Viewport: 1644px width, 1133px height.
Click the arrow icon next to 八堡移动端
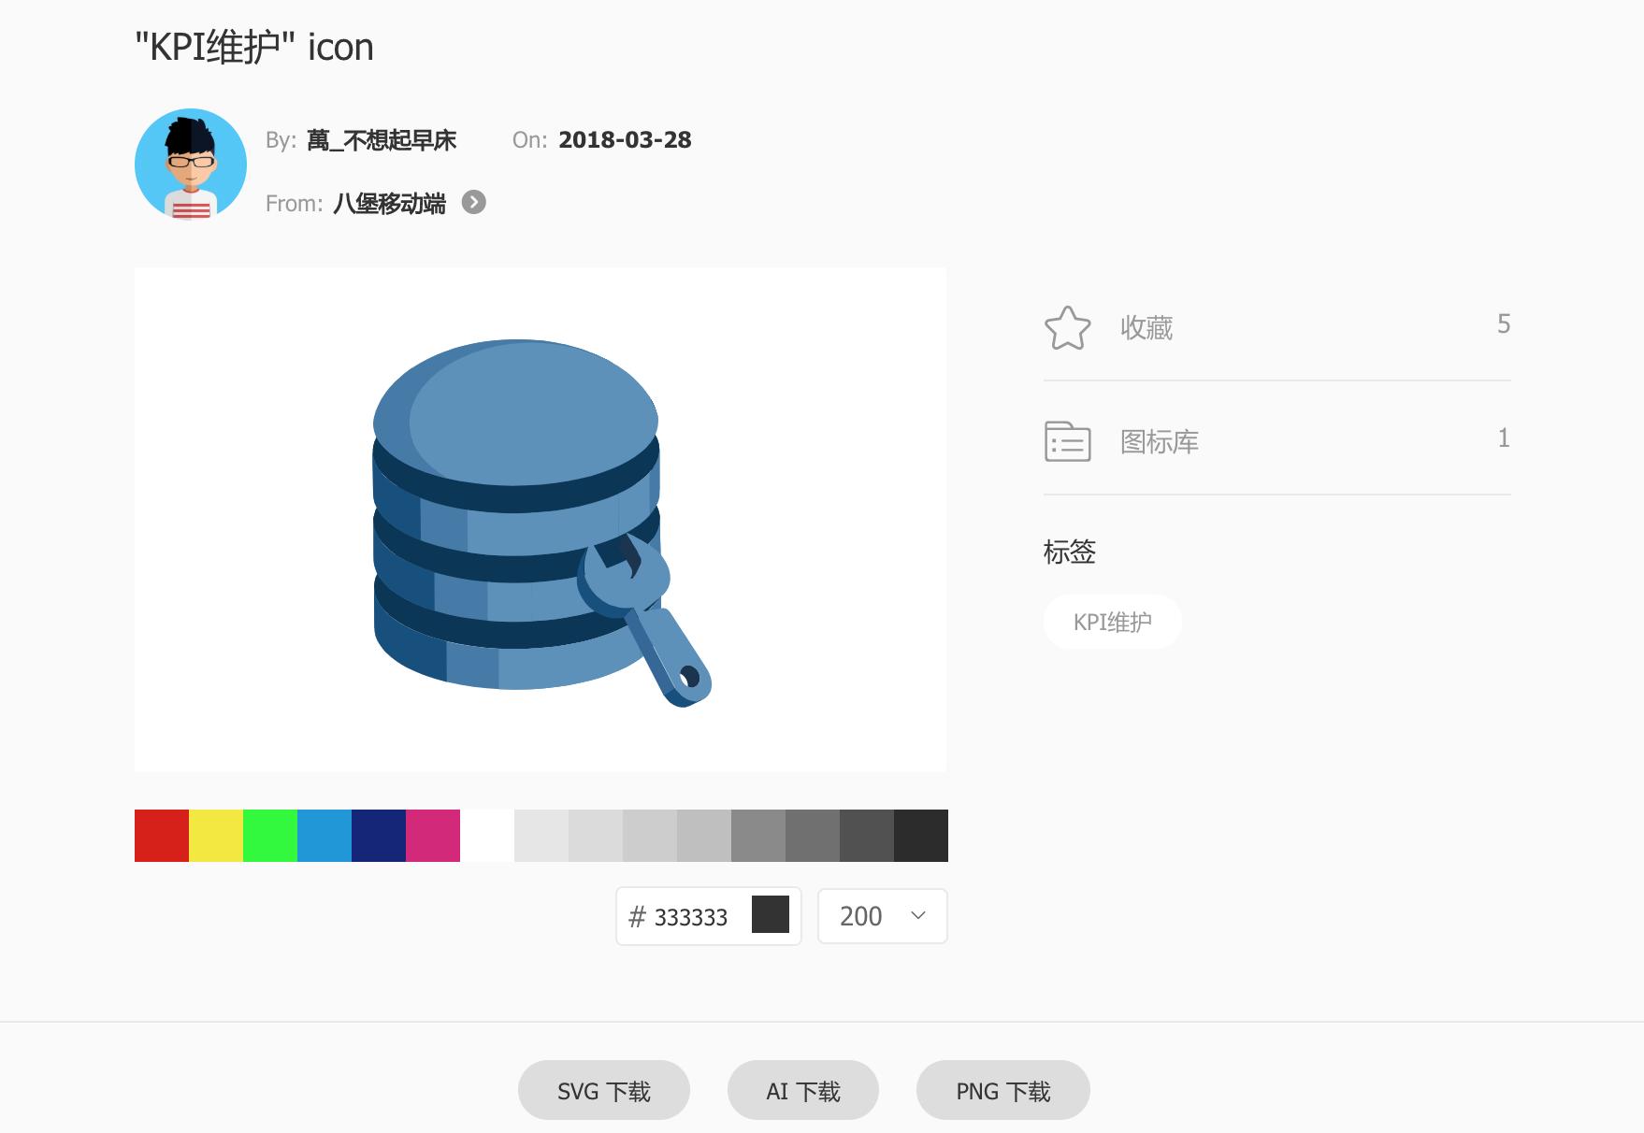click(x=475, y=202)
